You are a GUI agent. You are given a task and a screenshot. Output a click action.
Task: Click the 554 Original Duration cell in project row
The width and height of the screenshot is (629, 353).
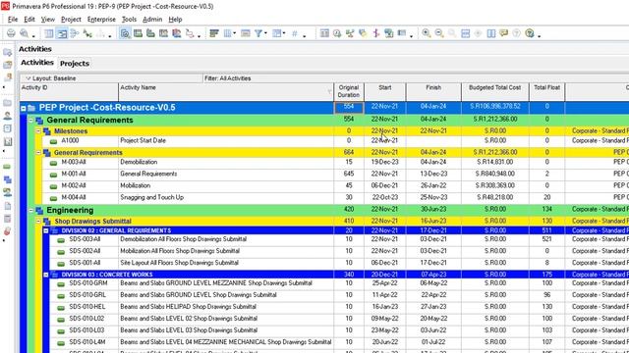(x=349, y=107)
